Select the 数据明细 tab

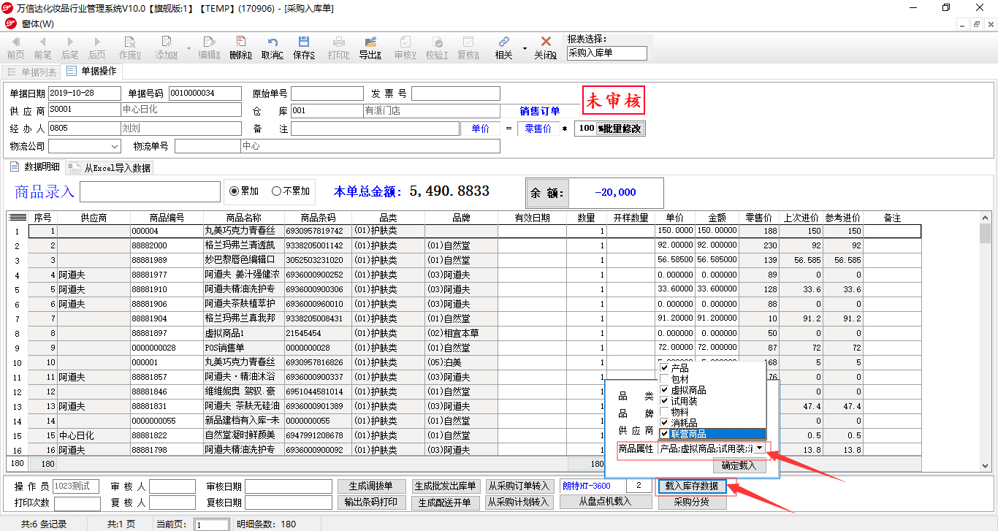[x=35, y=167]
